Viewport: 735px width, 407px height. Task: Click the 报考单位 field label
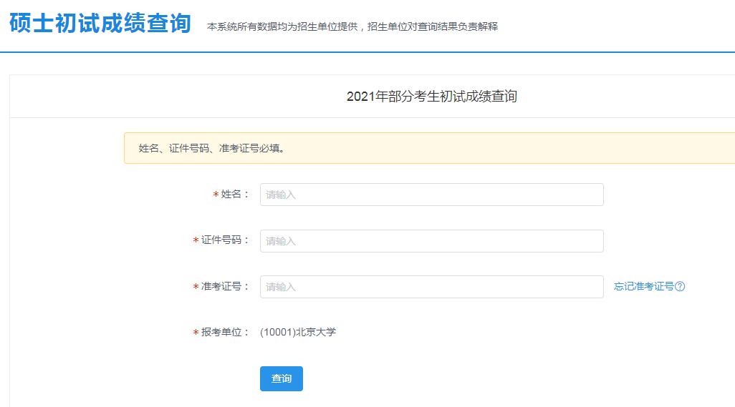pyautogui.click(x=225, y=333)
